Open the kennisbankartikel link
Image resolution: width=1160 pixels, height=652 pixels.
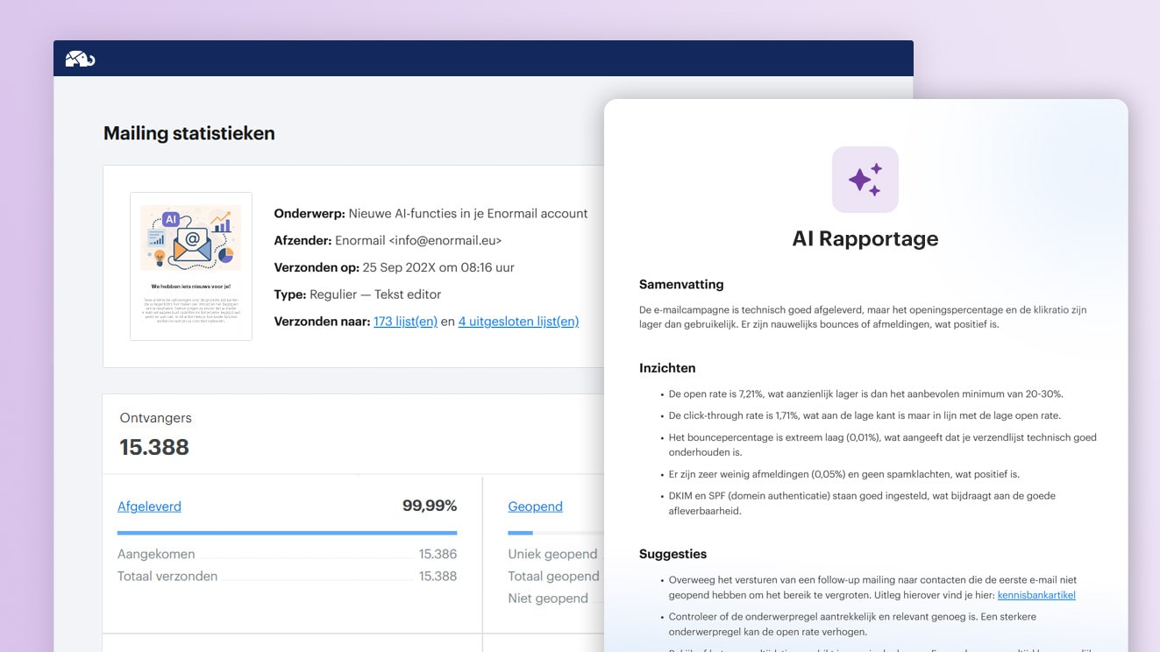click(x=1035, y=595)
